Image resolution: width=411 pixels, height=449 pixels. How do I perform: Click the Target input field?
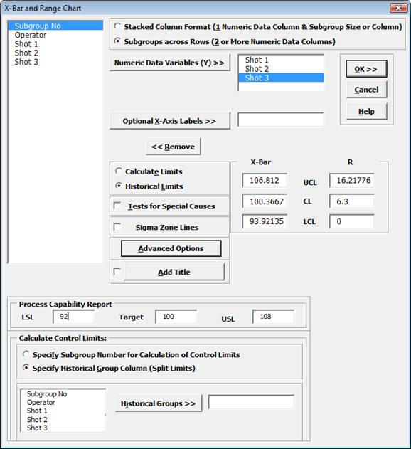176,317
